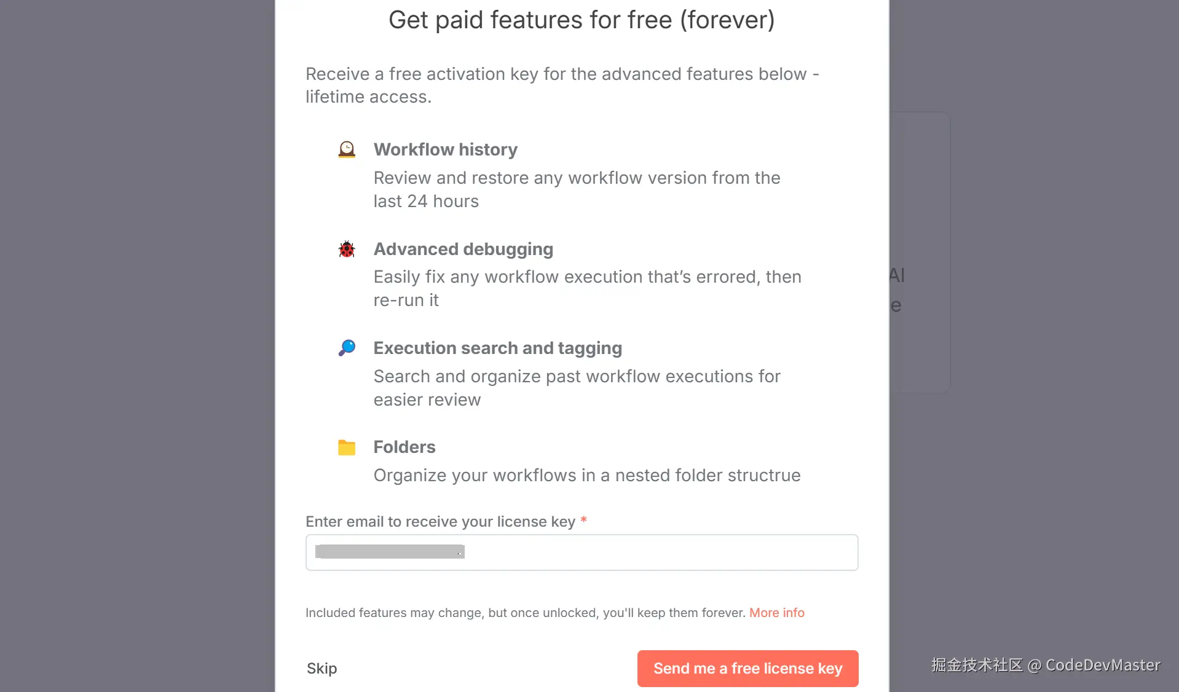Click the Execution search and tagging heading
This screenshot has width=1179, height=692.
(x=497, y=348)
